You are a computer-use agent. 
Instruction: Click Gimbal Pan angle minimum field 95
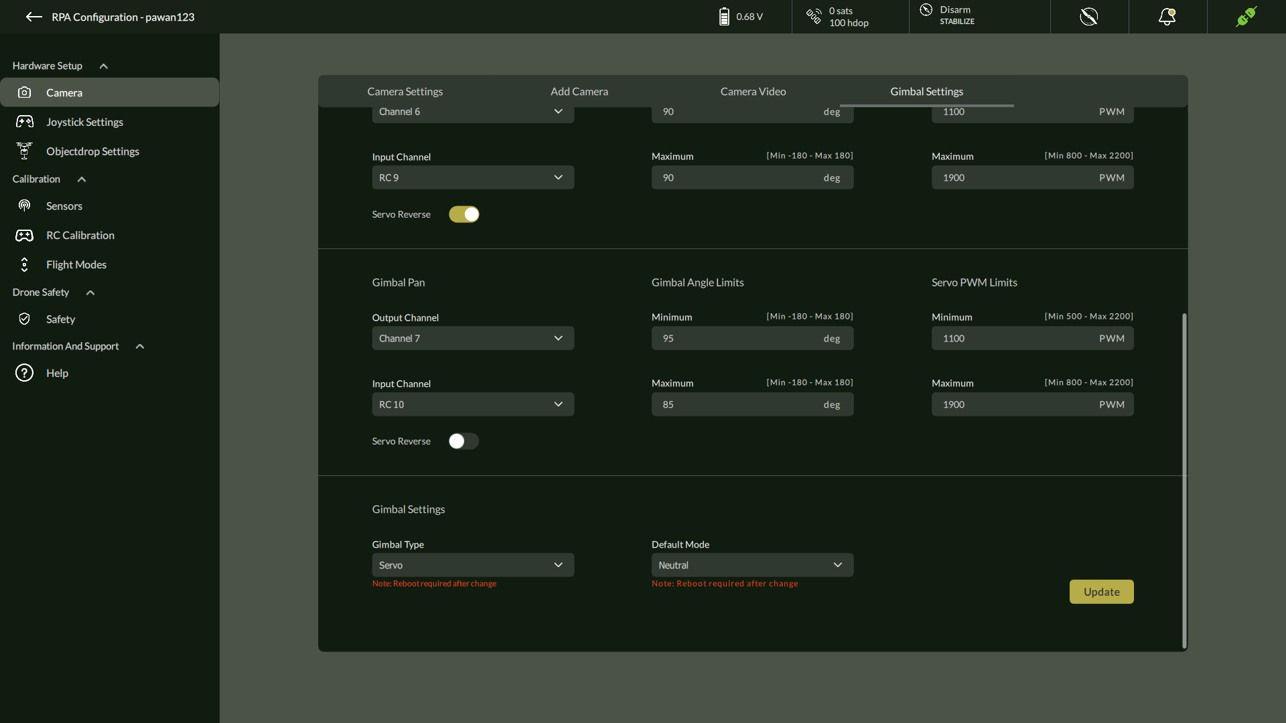point(752,338)
